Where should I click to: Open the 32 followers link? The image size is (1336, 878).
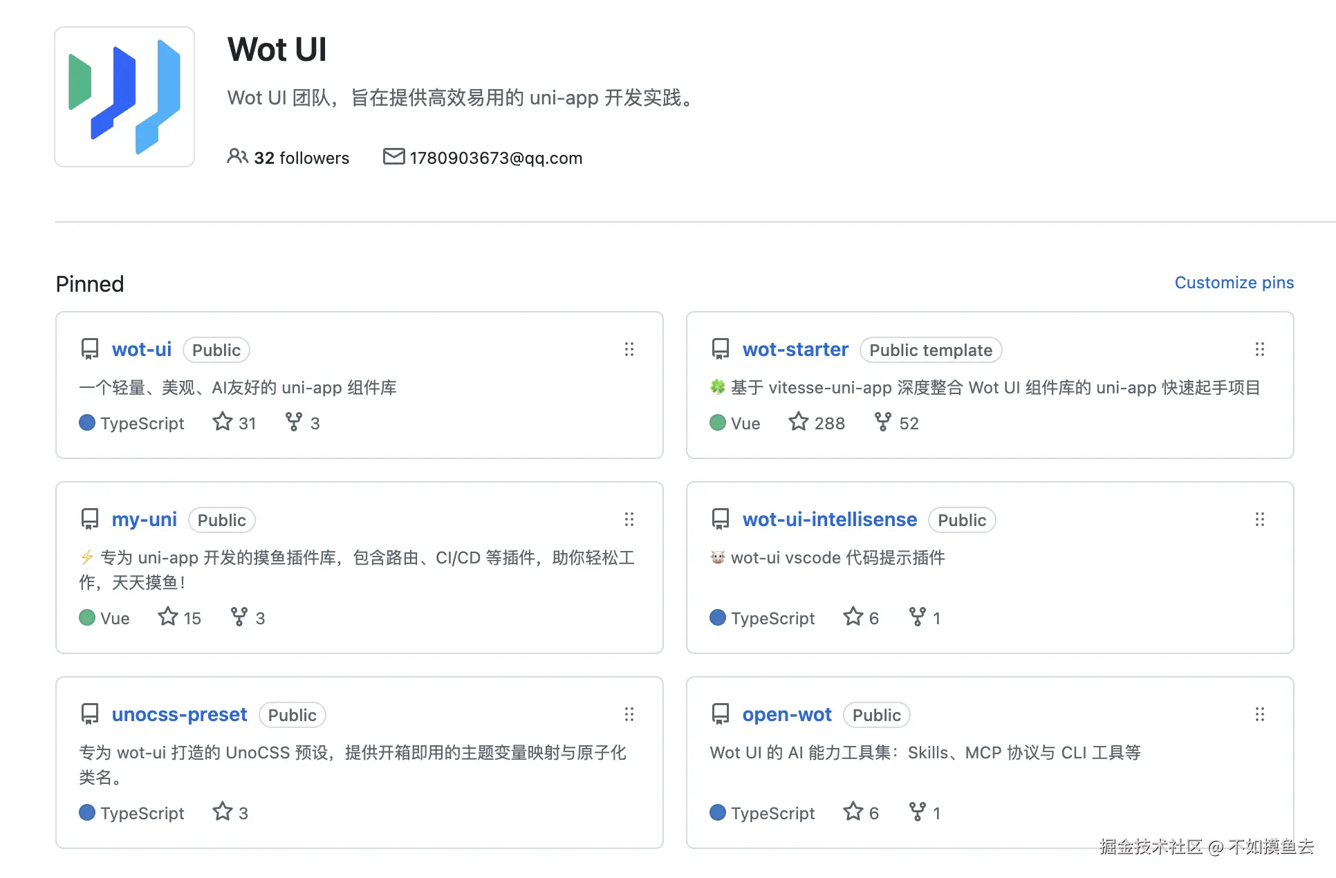click(x=288, y=158)
